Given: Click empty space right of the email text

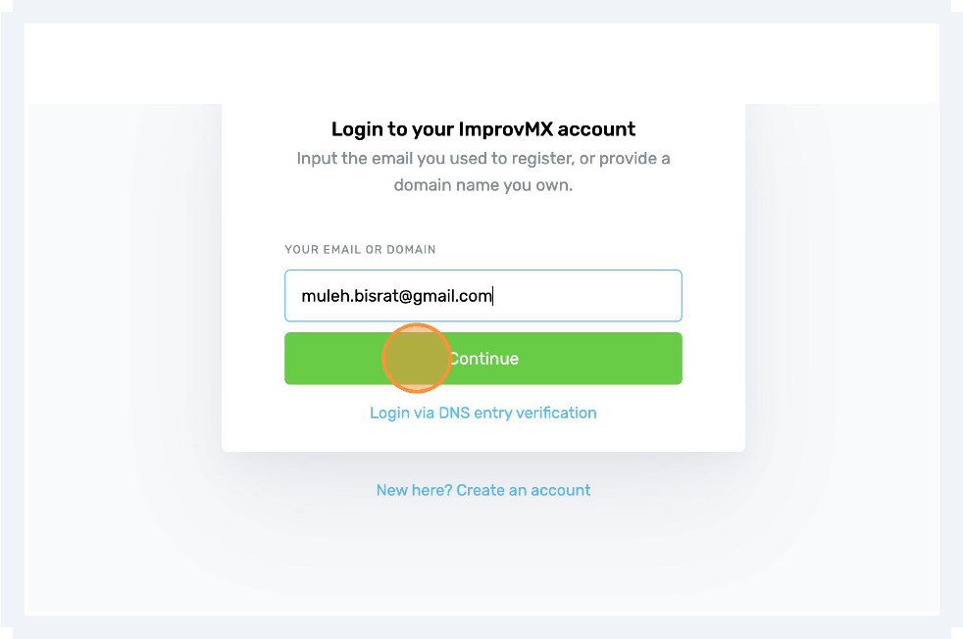Looking at the screenshot, I should tap(586, 296).
